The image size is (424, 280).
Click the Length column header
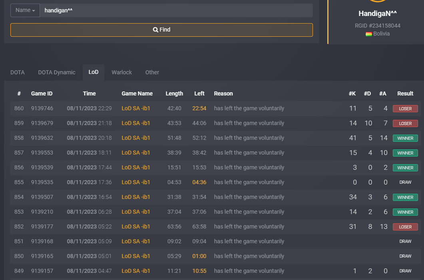coord(174,93)
